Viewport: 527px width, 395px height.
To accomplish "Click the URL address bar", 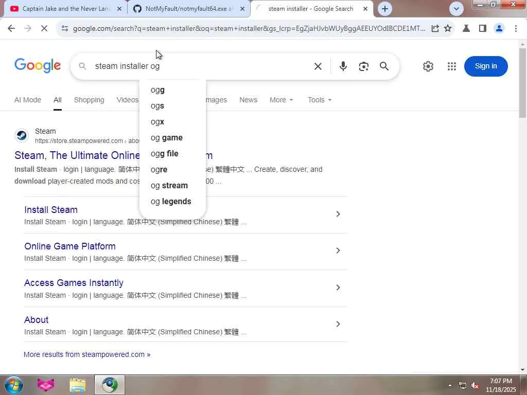I will pyautogui.click(x=249, y=29).
